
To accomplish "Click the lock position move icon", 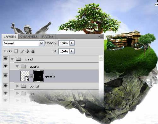I will tap(27, 51).
